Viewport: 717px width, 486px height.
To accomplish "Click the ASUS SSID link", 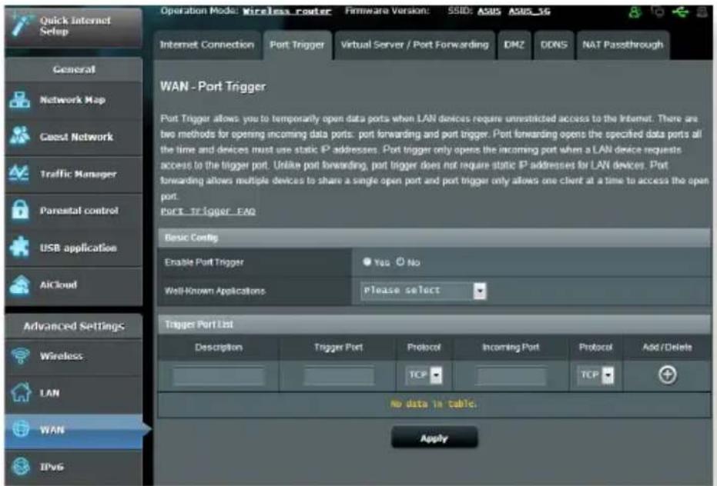I will pos(489,11).
